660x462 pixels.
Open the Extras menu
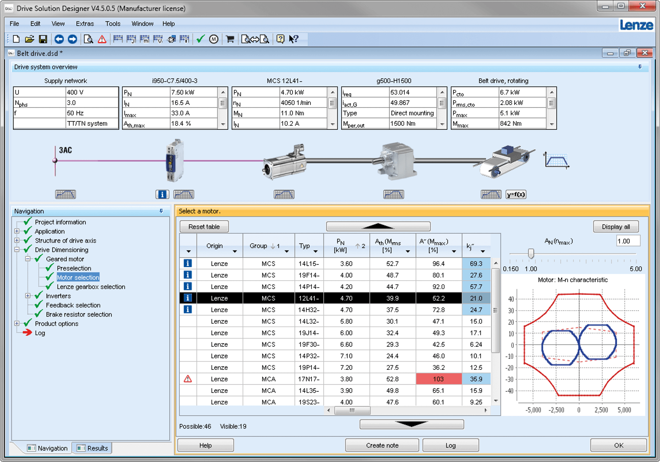click(84, 24)
